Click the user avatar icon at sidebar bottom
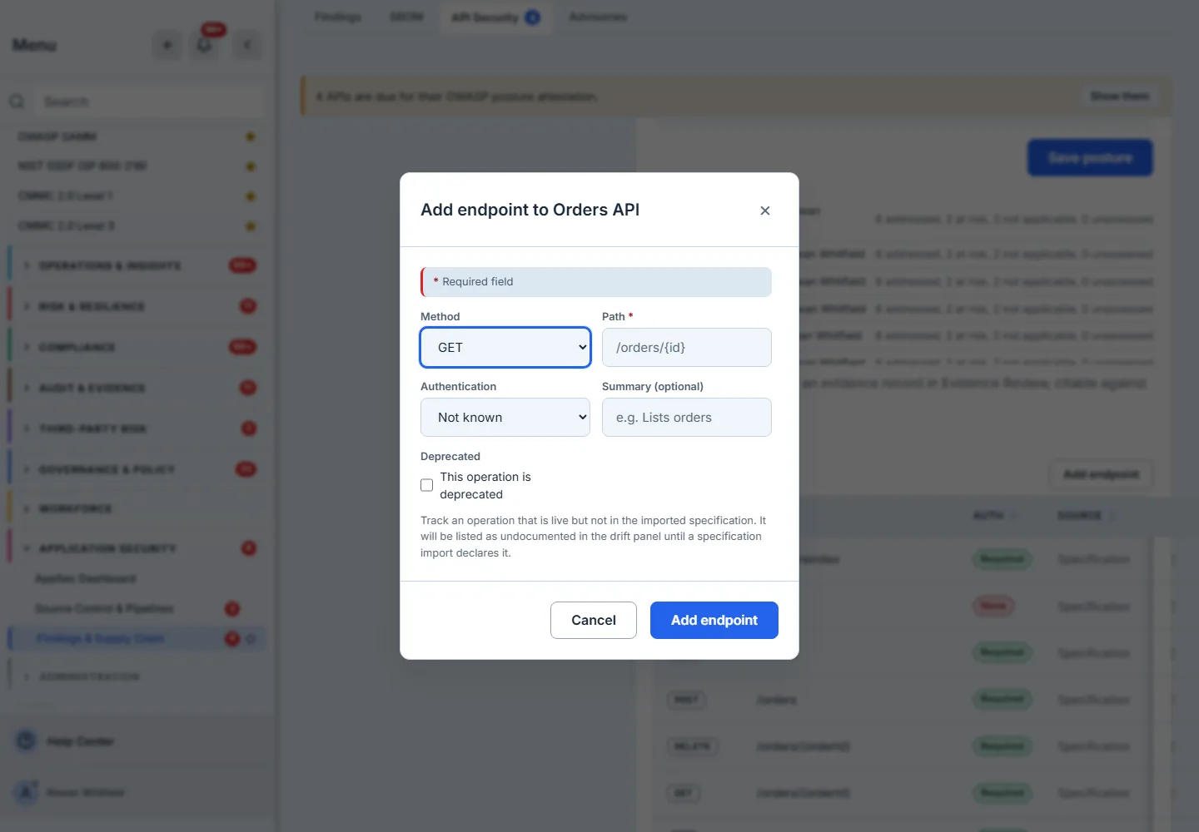1199x832 pixels. tap(27, 792)
